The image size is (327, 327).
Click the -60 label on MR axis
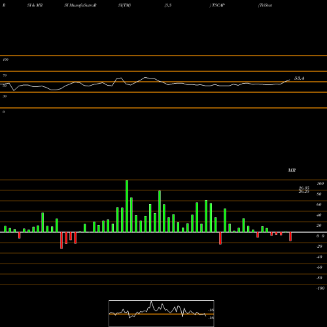tap(319, 267)
